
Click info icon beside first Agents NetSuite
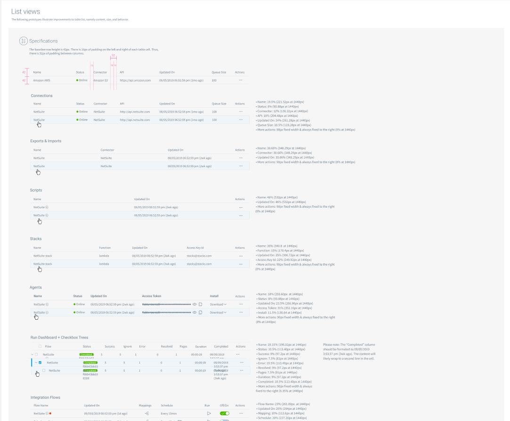[x=47, y=304]
